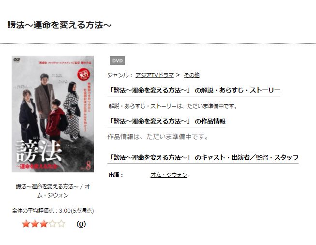
Task: Open the アジアTVドラマ genre link
Action: (154, 75)
